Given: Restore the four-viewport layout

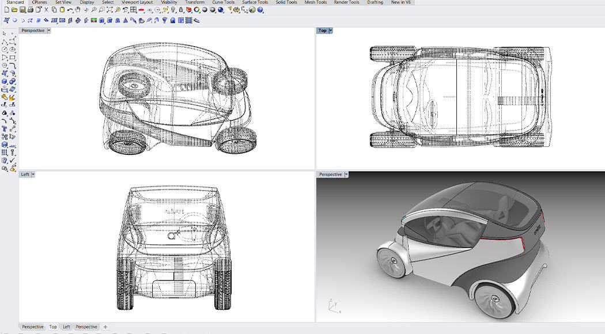Looking at the screenshot, I should tap(134, 10).
